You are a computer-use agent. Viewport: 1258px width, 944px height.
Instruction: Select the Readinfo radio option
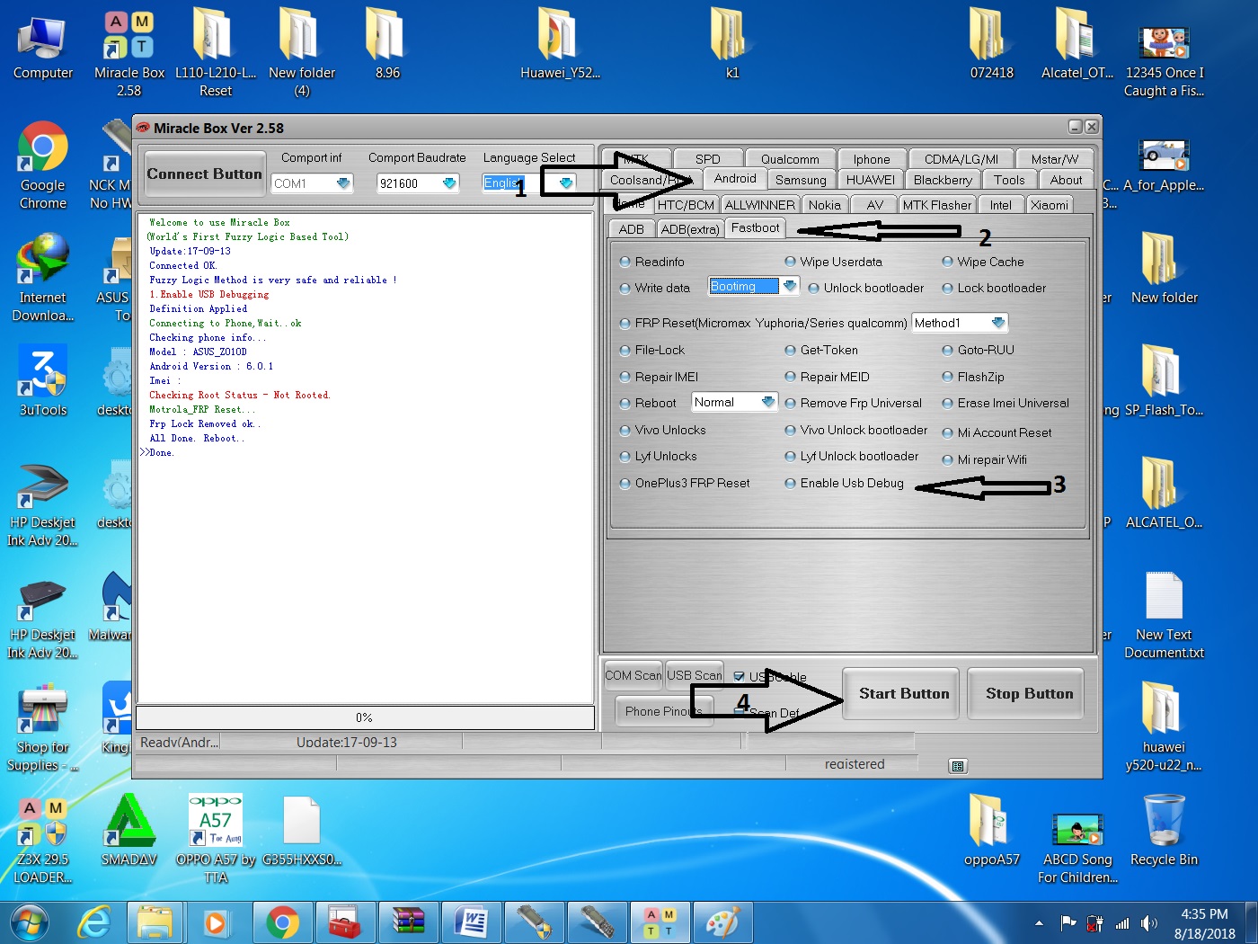pyautogui.click(x=651, y=262)
